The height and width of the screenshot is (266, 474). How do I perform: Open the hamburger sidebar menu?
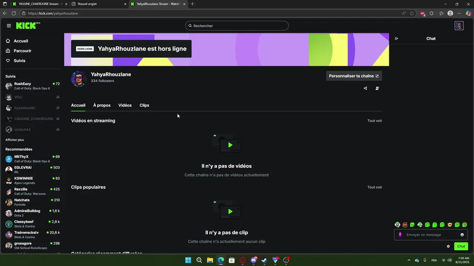9,25
